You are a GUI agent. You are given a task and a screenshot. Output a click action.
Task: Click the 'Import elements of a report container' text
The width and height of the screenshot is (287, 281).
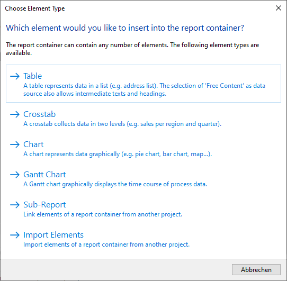click(106, 244)
